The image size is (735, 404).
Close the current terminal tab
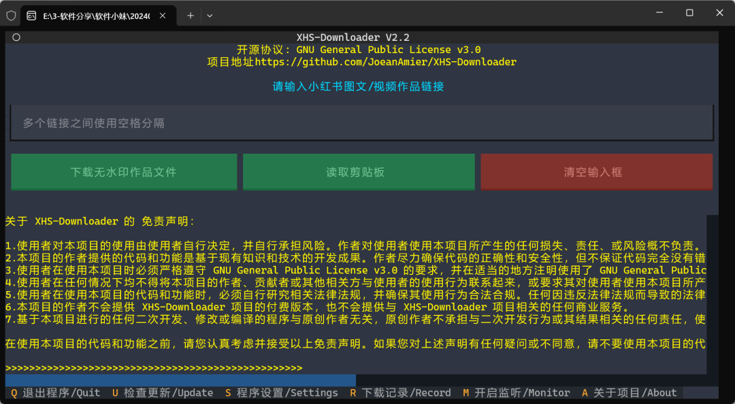pos(161,15)
